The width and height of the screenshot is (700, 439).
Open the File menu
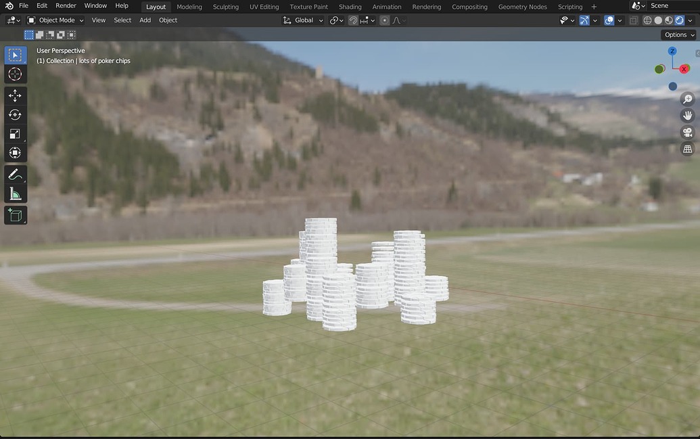pyautogui.click(x=24, y=6)
